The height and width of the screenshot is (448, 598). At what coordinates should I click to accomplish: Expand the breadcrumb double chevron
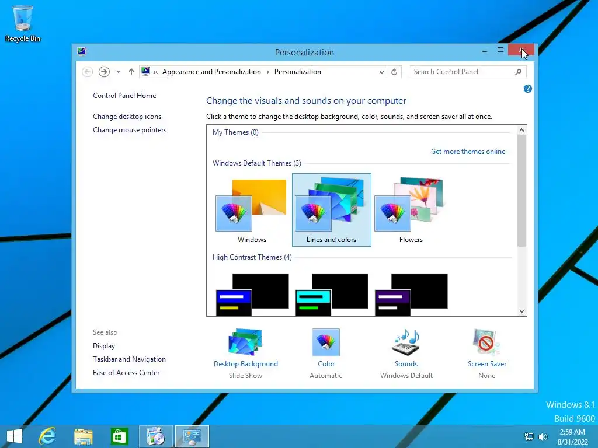(x=155, y=72)
